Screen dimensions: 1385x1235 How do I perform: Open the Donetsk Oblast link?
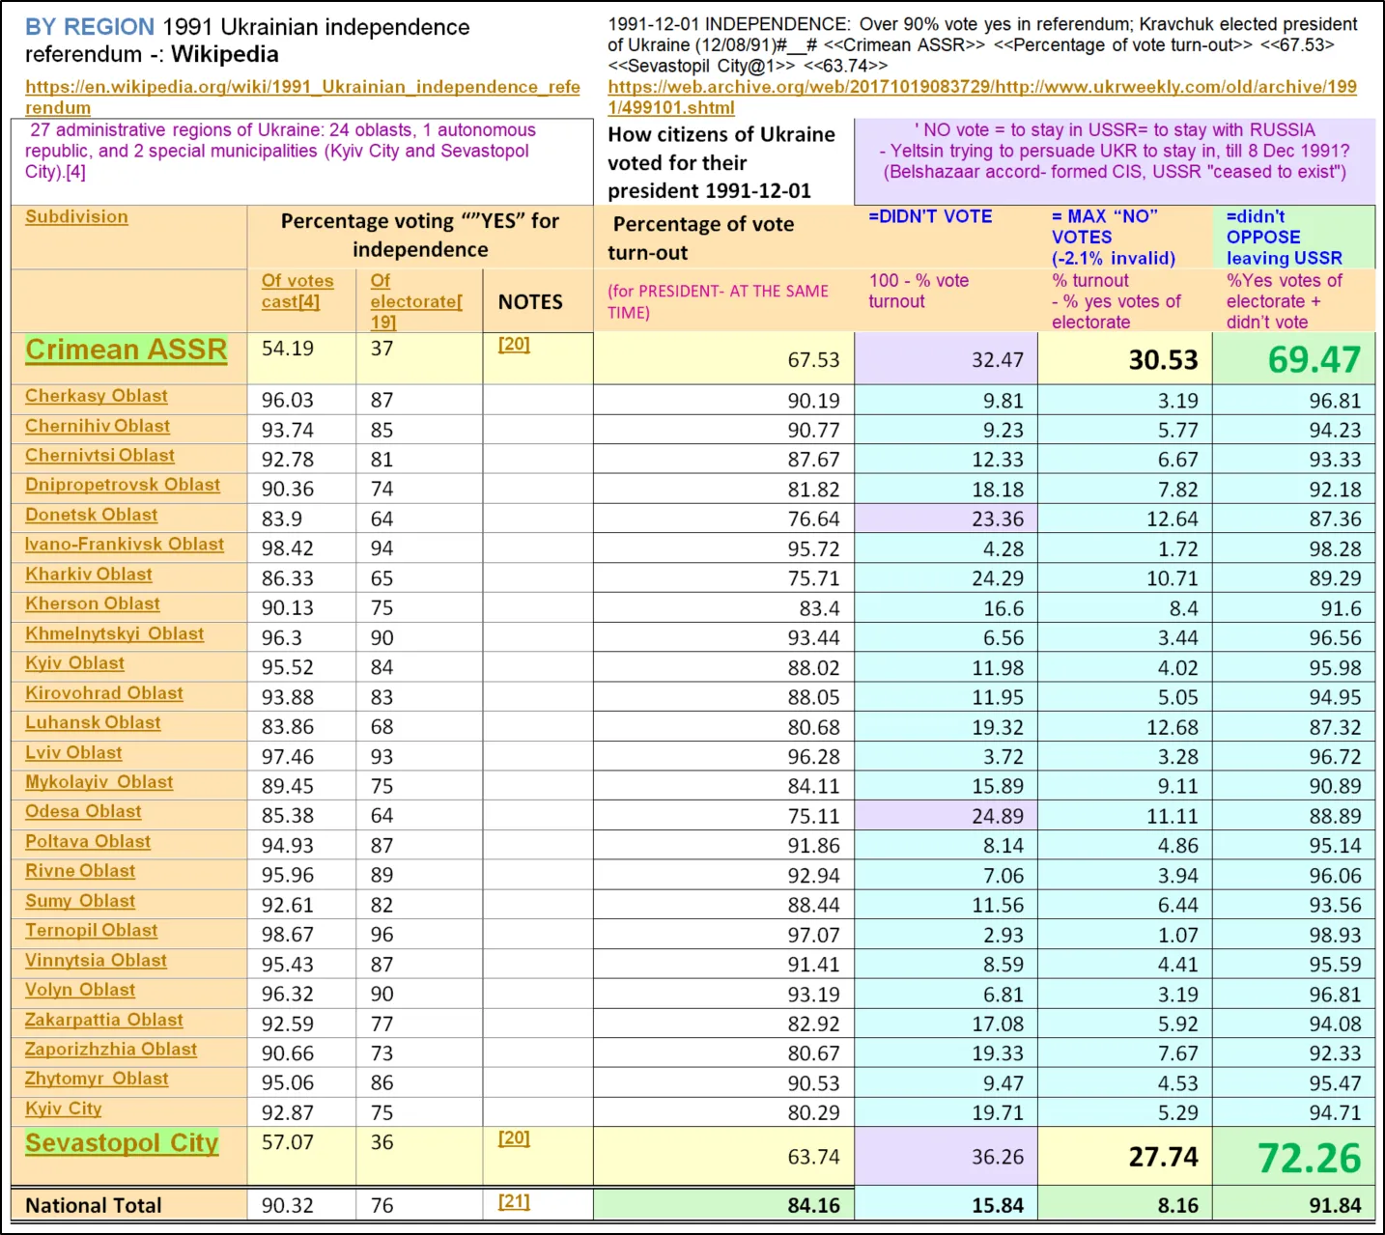pyautogui.click(x=92, y=515)
